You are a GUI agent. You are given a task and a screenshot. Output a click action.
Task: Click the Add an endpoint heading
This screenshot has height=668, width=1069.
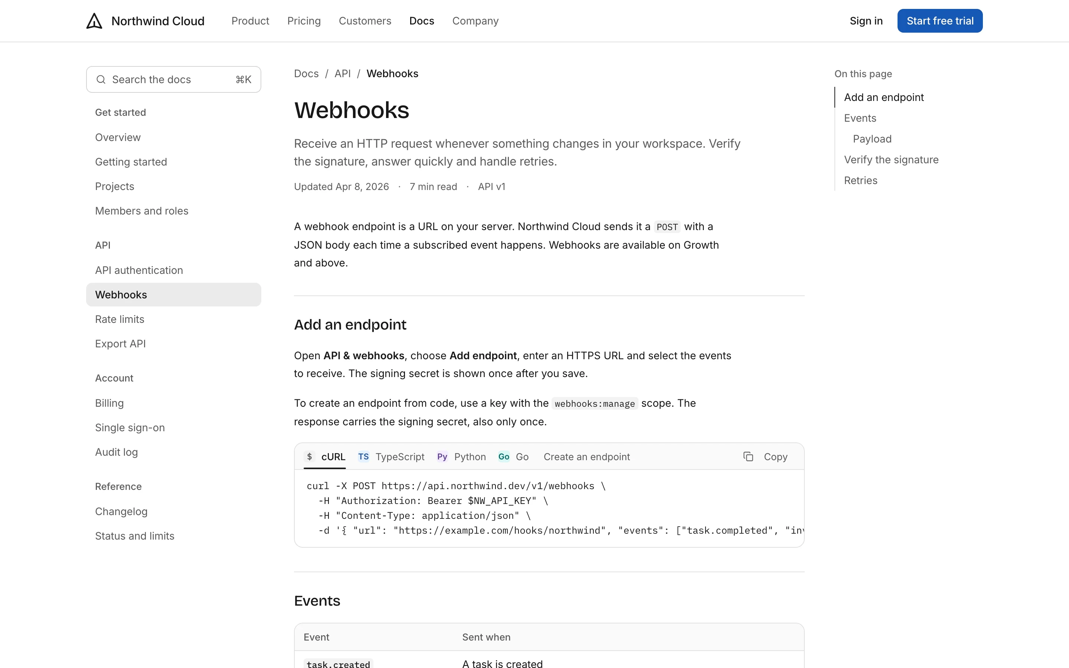[x=350, y=325]
